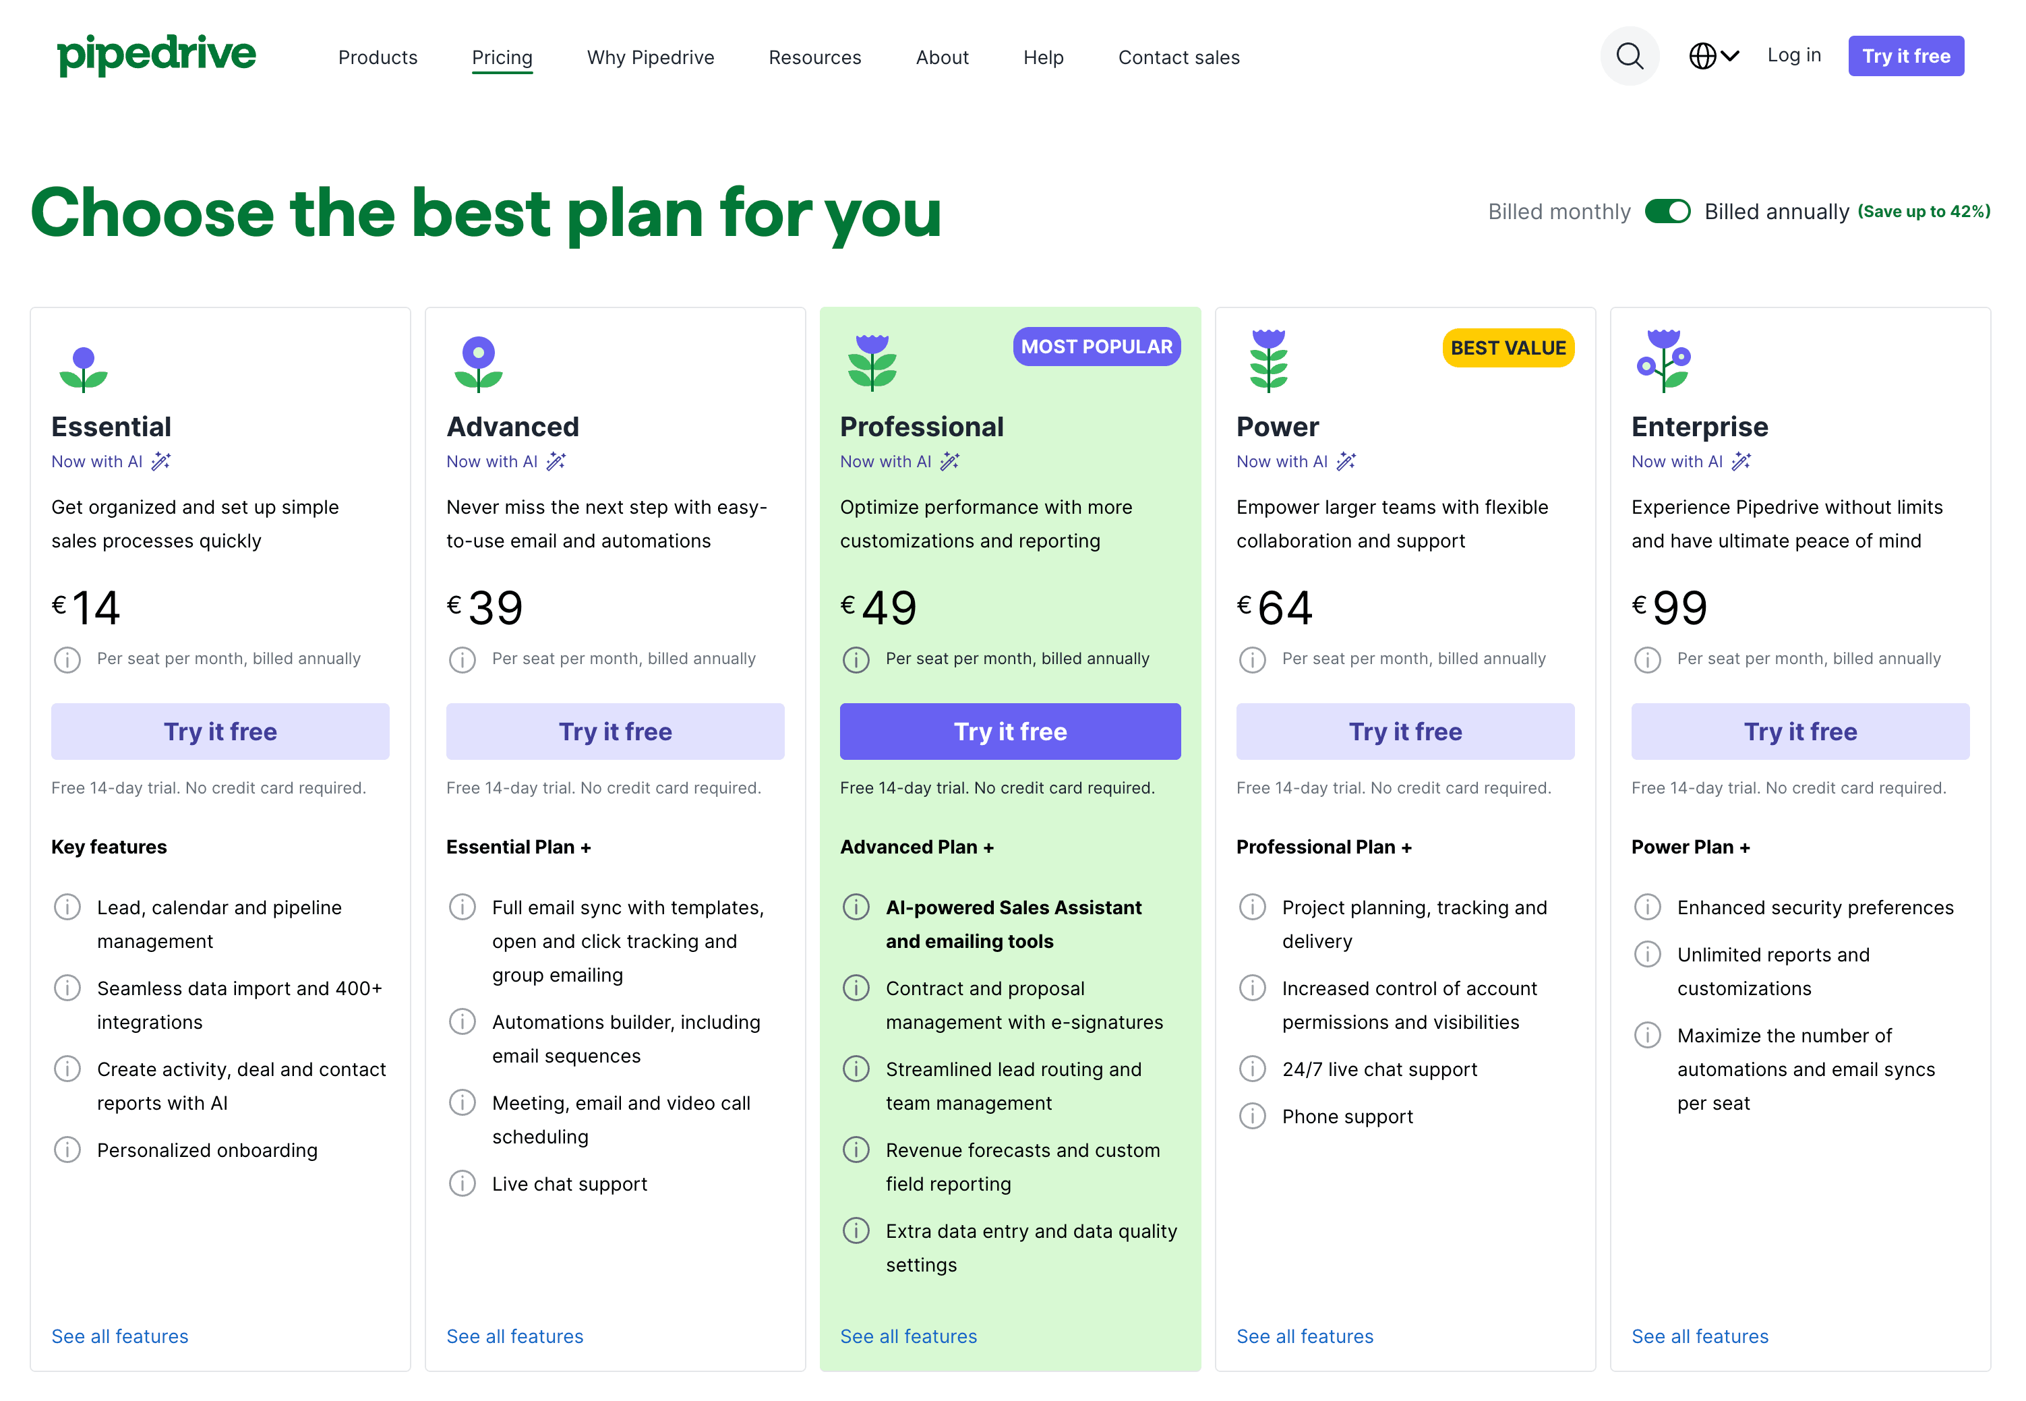Click info icon beside Essential price note
This screenshot has height=1401, width=2026.
tap(67, 659)
